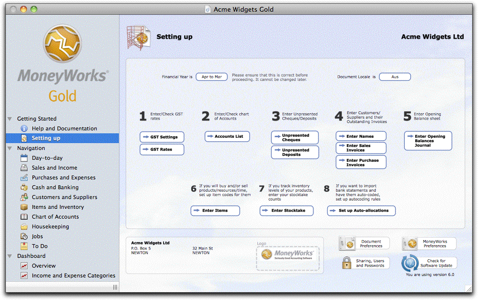Image resolution: width=478 pixels, height=300 pixels.
Task: Collapse the Dashboard section
Action: tap(10, 256)
